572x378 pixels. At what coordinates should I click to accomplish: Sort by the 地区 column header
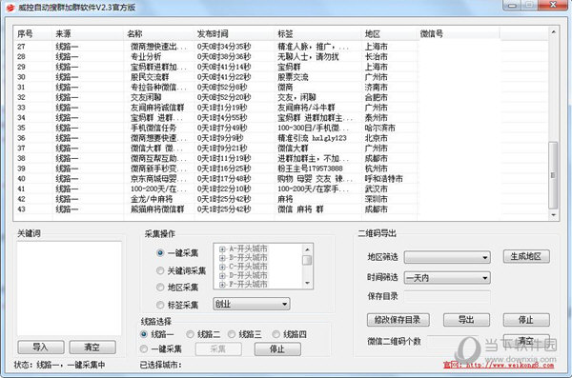tap(389, 33)
